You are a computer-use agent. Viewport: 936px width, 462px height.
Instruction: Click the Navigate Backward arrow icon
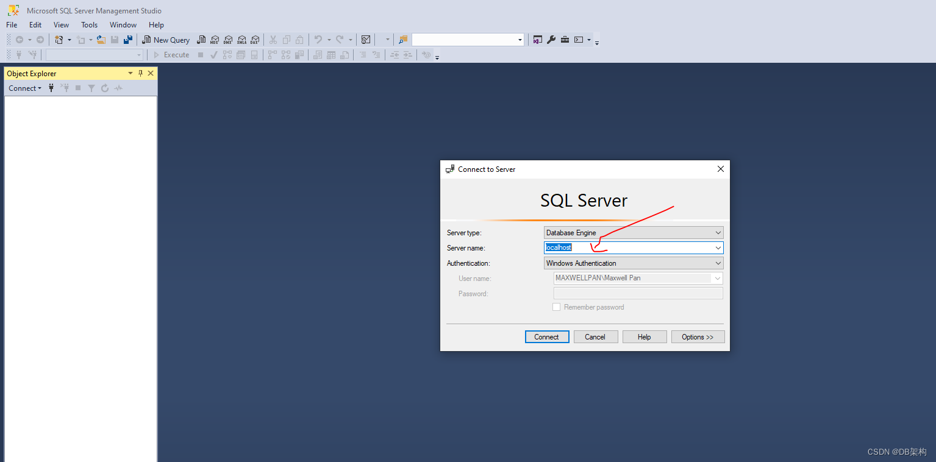point(20,40)
